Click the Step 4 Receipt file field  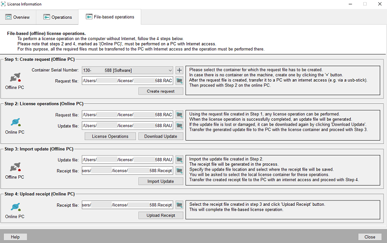[127, 205]
